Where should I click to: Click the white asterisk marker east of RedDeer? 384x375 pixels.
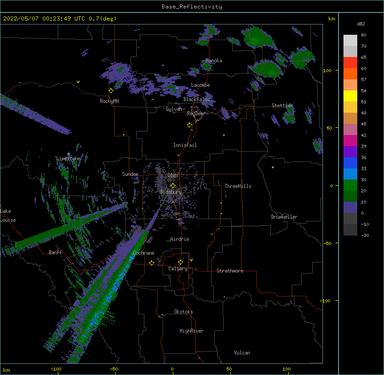(x=224, y=135)
